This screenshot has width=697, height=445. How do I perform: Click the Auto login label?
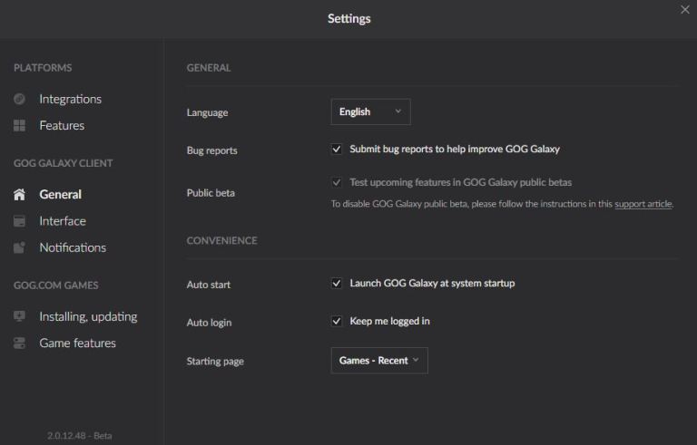pos(209,323)
